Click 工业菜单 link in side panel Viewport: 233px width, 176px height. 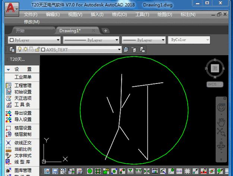pyautogui.click(x=23, y=77)
